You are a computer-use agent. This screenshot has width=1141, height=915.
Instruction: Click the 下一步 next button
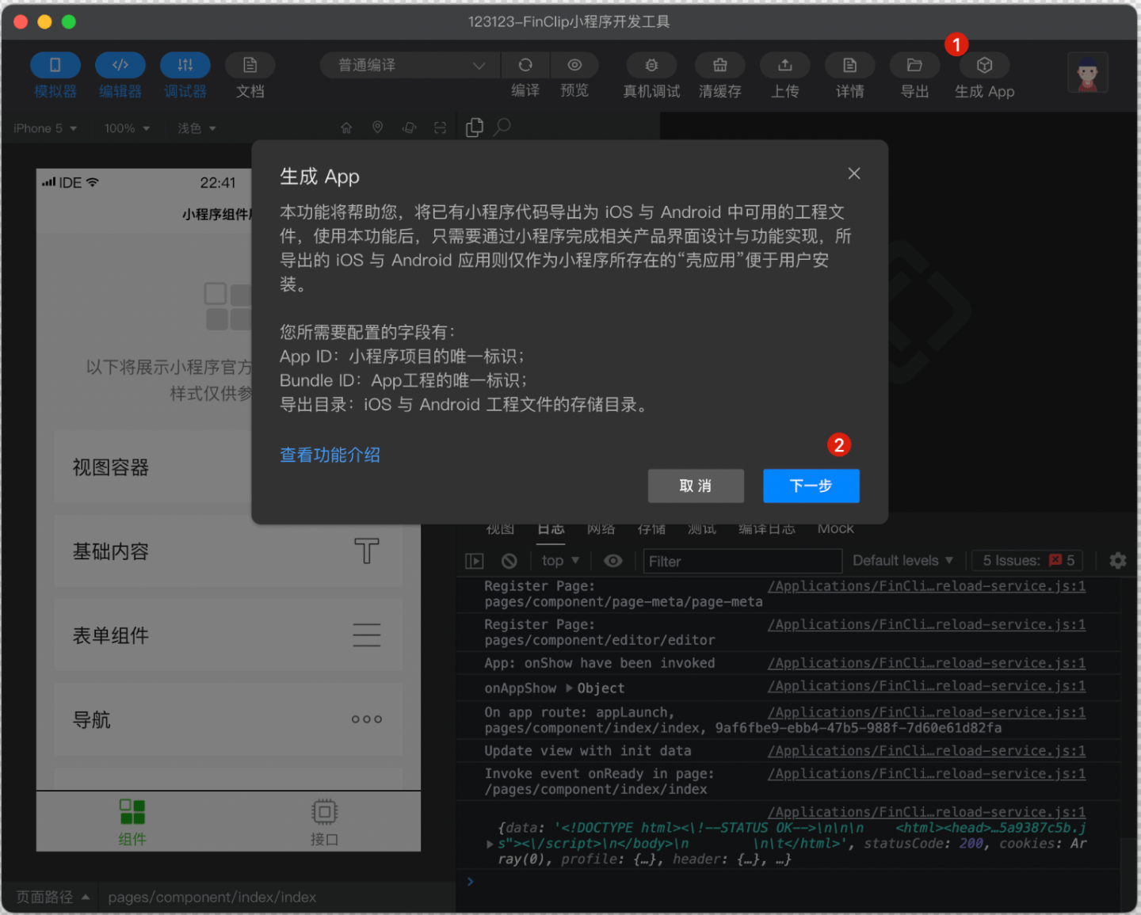pos(811,486)
